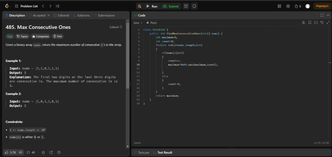Image resolution: width=332 pixels, height=157 pixels.
Task: Run the code
Action: [152, 6]
